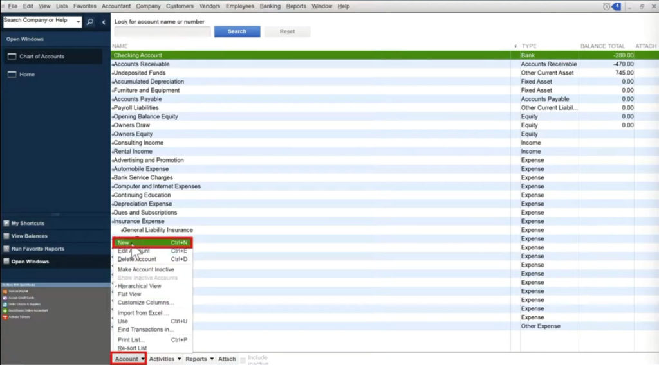Open the Account dropdown button
Viewport: 659px width, 365px height.
[x=129, y=359]
